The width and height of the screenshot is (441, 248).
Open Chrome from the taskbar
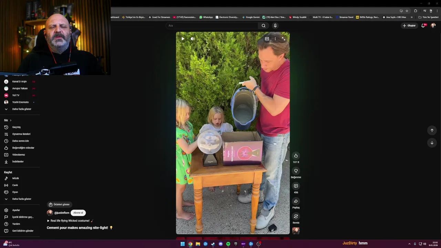(190, 244)
